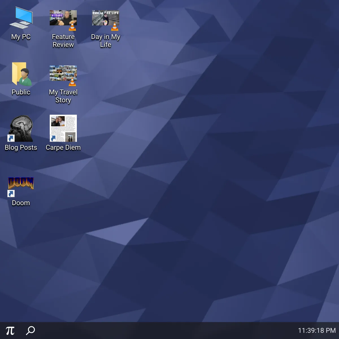This screenshot has width=339, height=339.
Task: Select the Day in My Life video
Action: point(105,18)
